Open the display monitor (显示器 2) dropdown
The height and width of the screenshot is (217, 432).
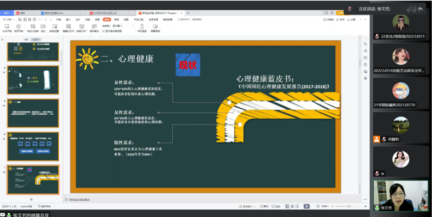click(123, 26)
